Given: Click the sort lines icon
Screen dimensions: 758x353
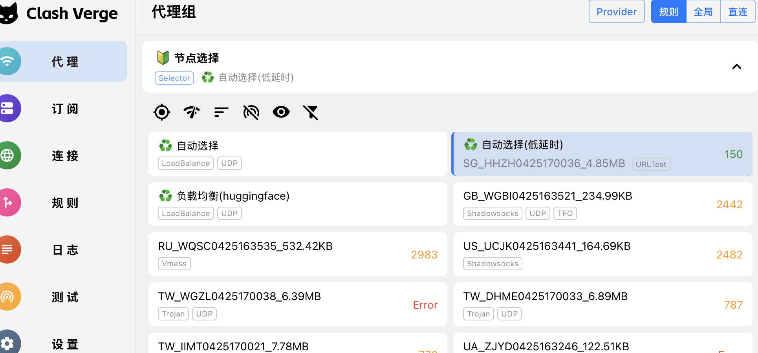Looking at the screenshot, I should pos(221,112).
